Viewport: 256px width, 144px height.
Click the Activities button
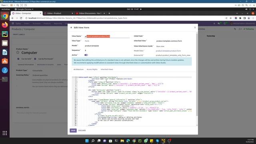pos(6,9)
